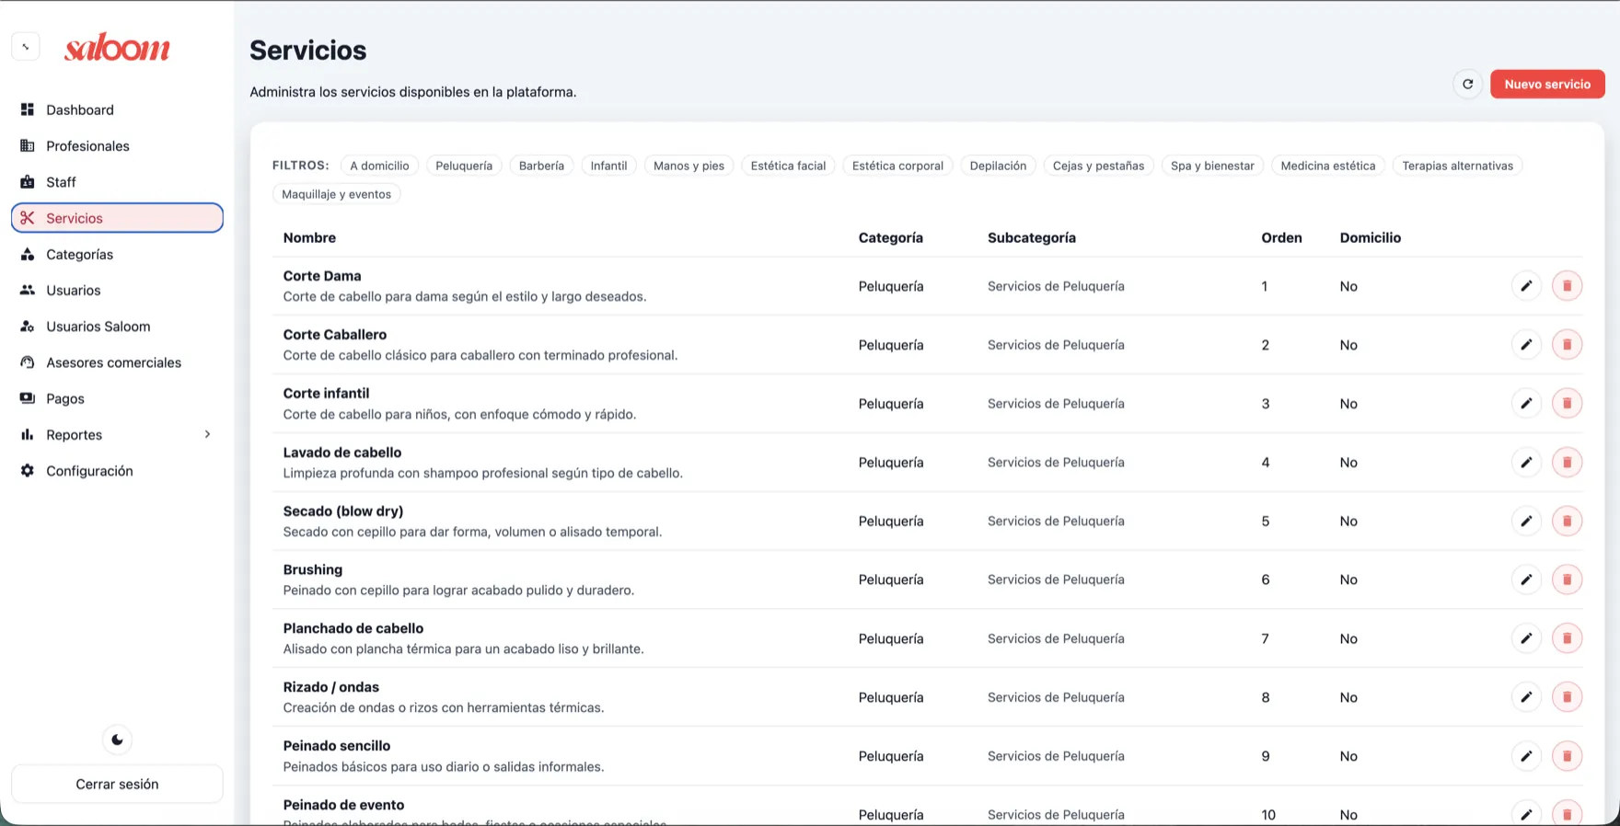Delete the Lavado de cabello service
This screenshot has height=826, width=1620.
1567,462
